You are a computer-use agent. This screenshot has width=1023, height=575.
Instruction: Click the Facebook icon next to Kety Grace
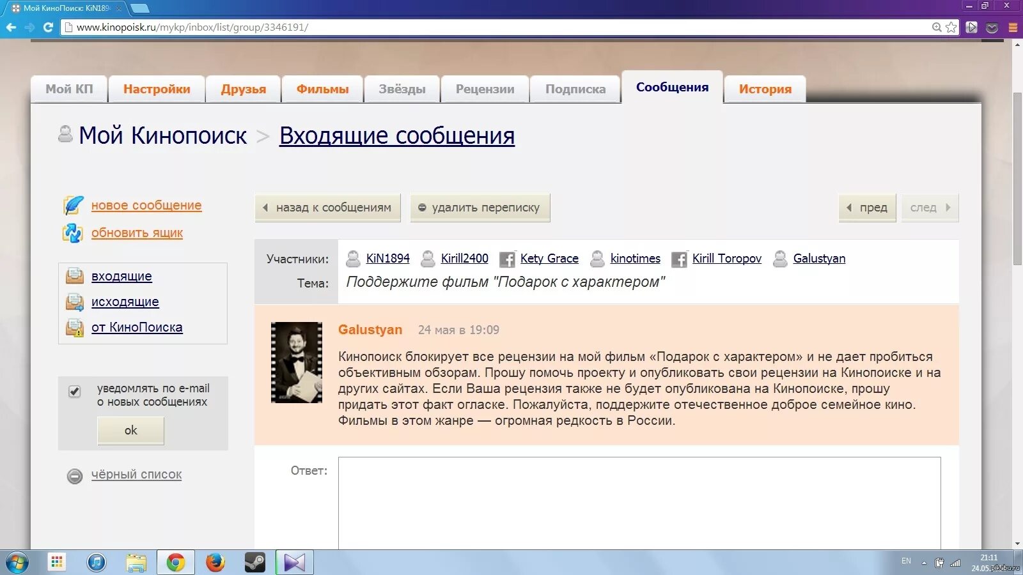click(507, 259)
